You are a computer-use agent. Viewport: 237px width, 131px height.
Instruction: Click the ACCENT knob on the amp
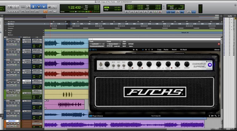pyautogui.click(x=187, y=64)
